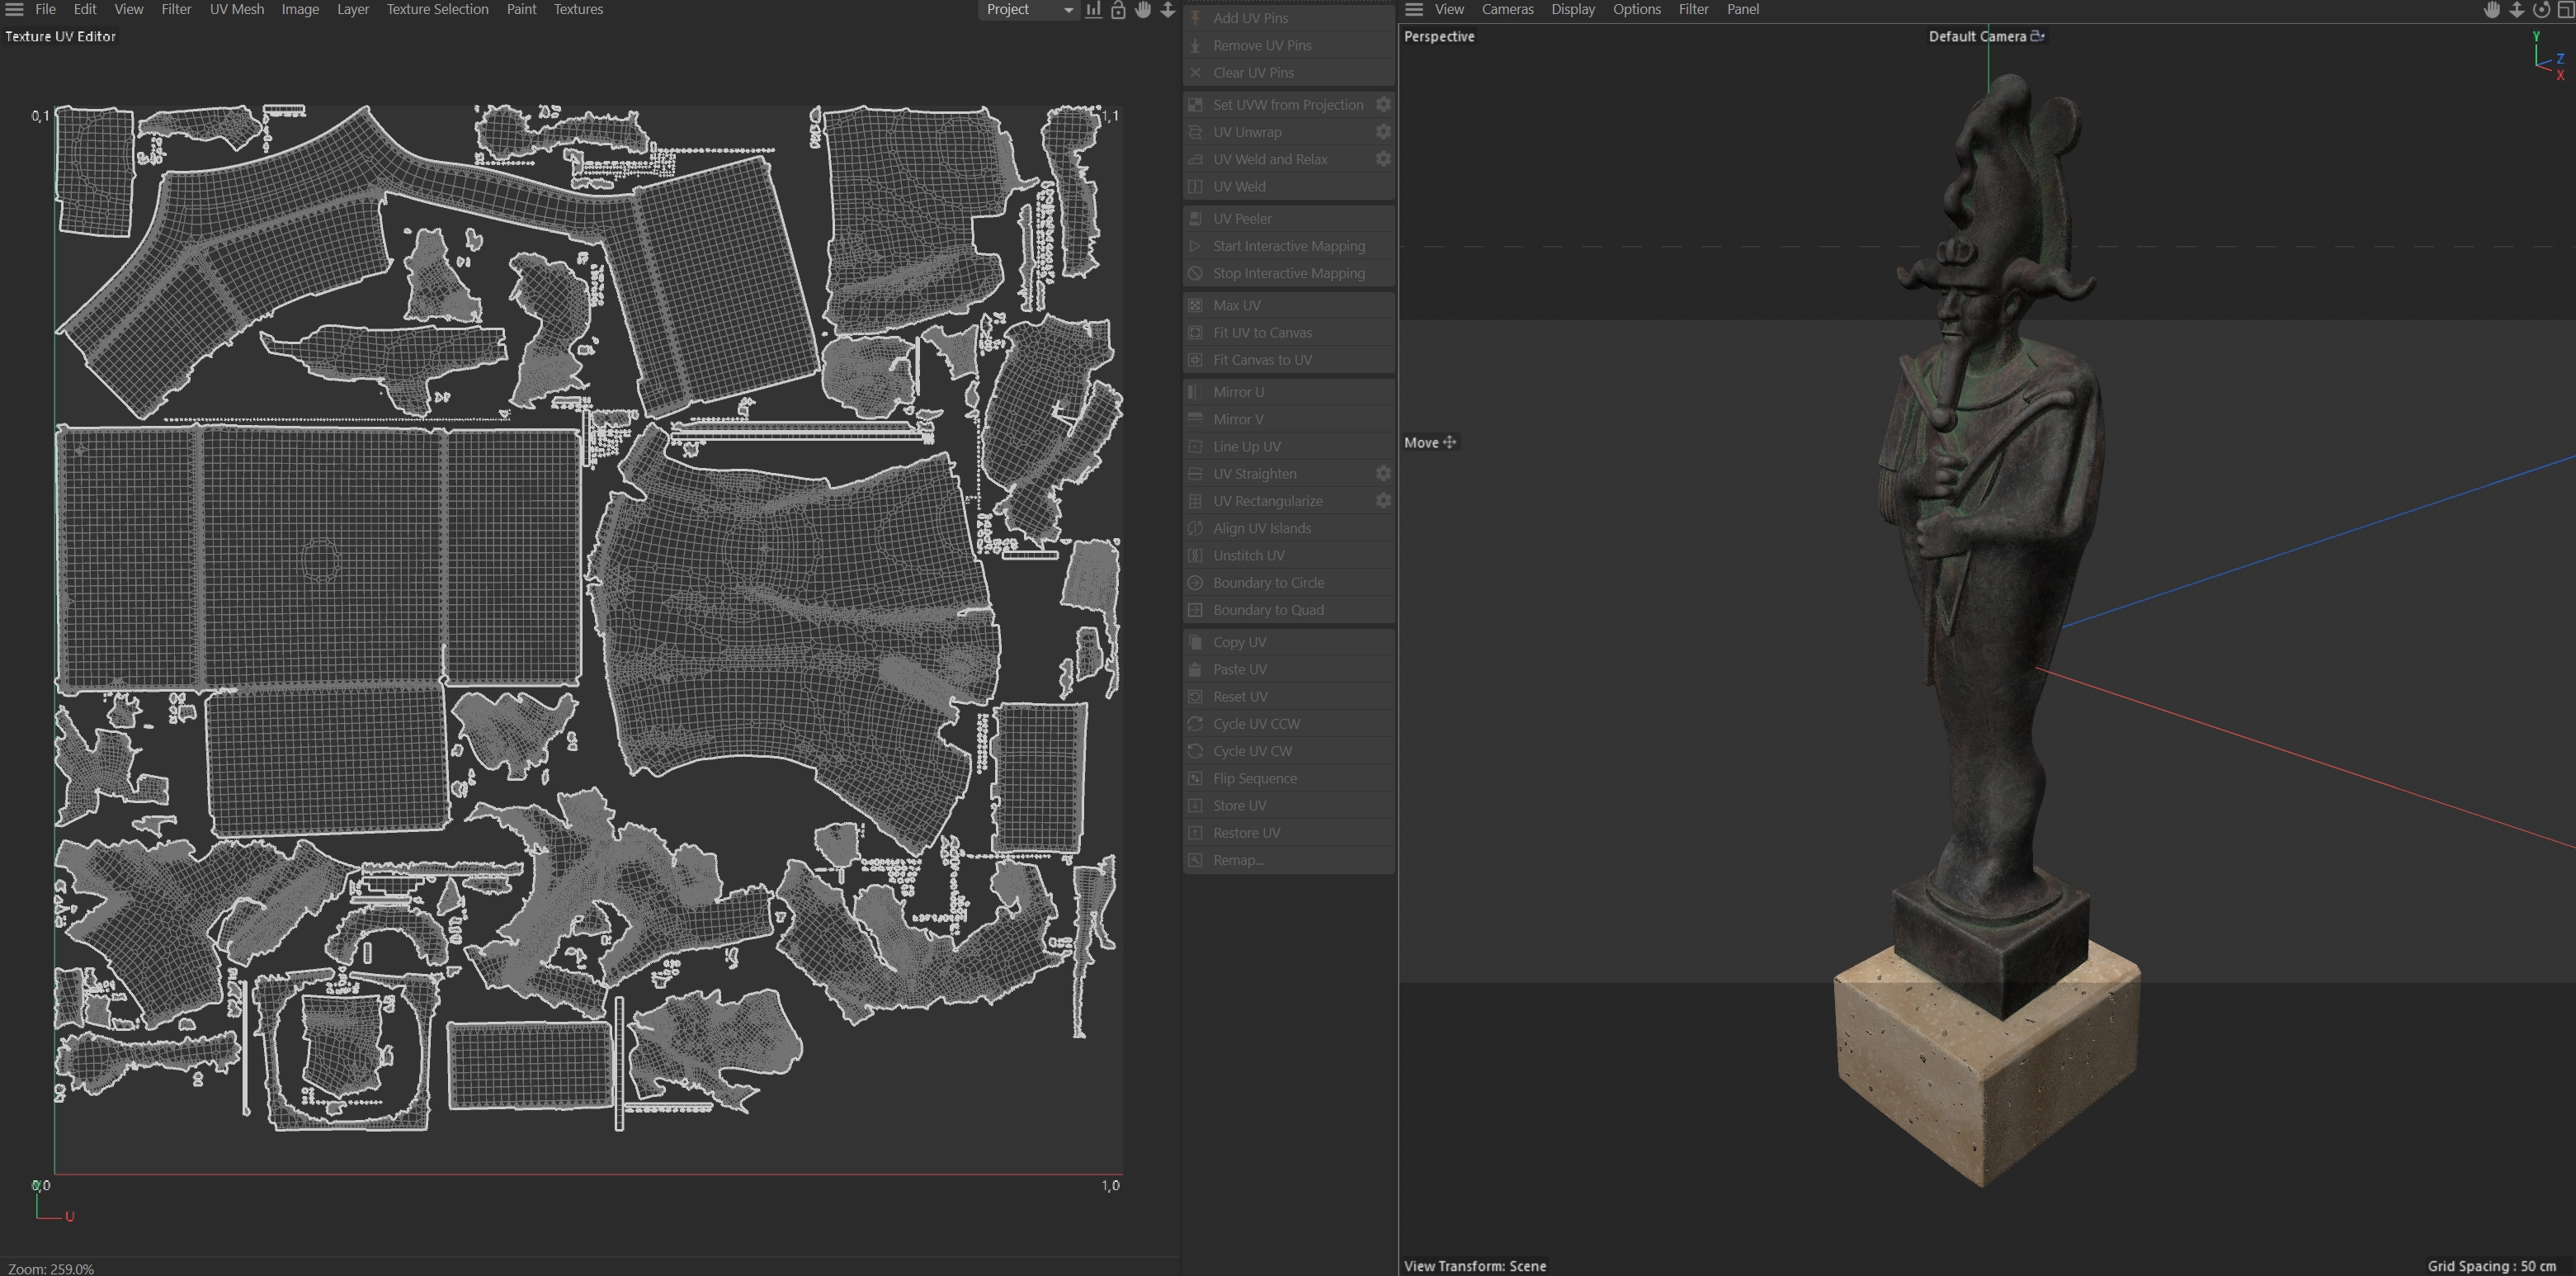Click viewport pan hand icon
This screenshot has width=2576, height=1276.
pos(2492,10)
